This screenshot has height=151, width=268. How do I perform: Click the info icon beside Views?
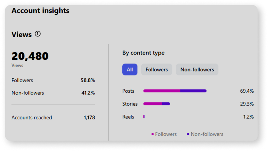[38, 34]
